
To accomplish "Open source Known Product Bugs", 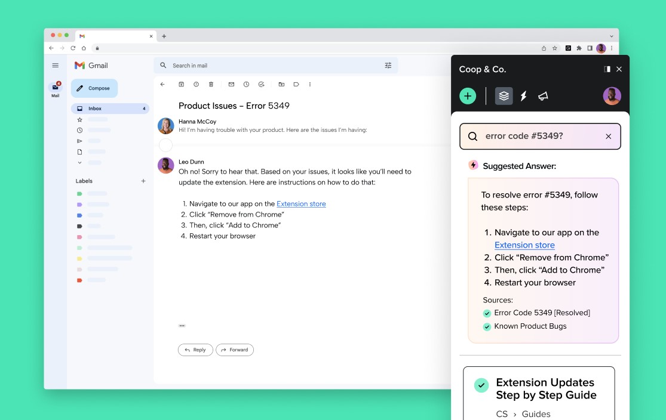I will point(530,326).
